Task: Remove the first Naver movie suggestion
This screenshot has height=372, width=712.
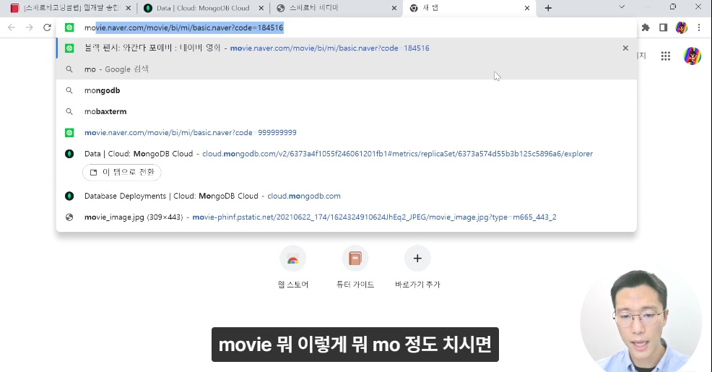Action: [625, 48]
